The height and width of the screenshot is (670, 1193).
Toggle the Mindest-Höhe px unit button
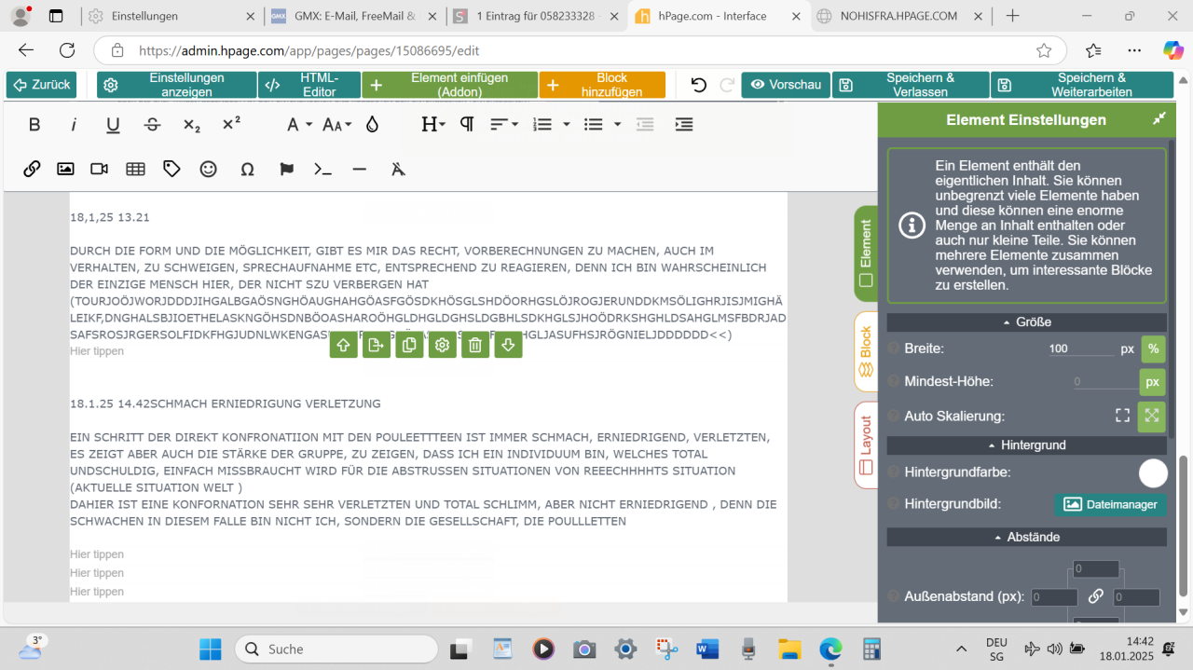pos(1153,382)
